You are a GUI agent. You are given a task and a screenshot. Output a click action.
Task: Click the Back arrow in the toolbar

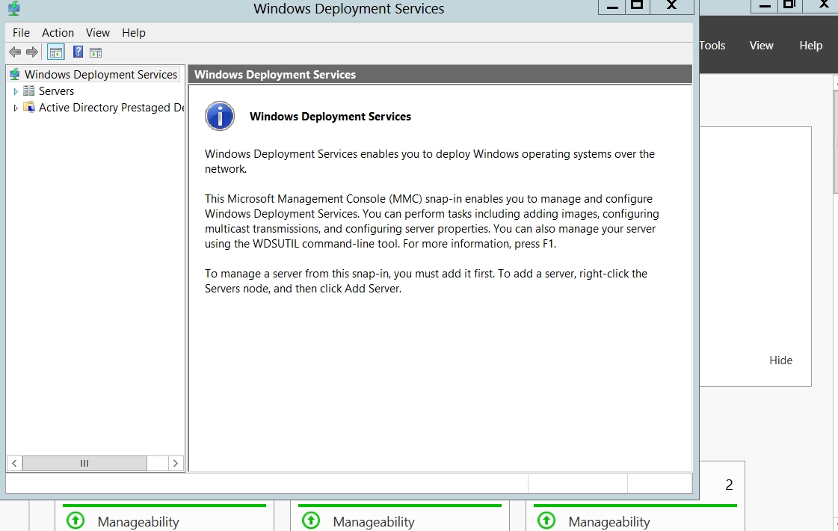[15, 52]
